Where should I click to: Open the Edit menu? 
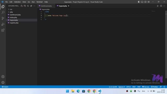coord(11,2)
